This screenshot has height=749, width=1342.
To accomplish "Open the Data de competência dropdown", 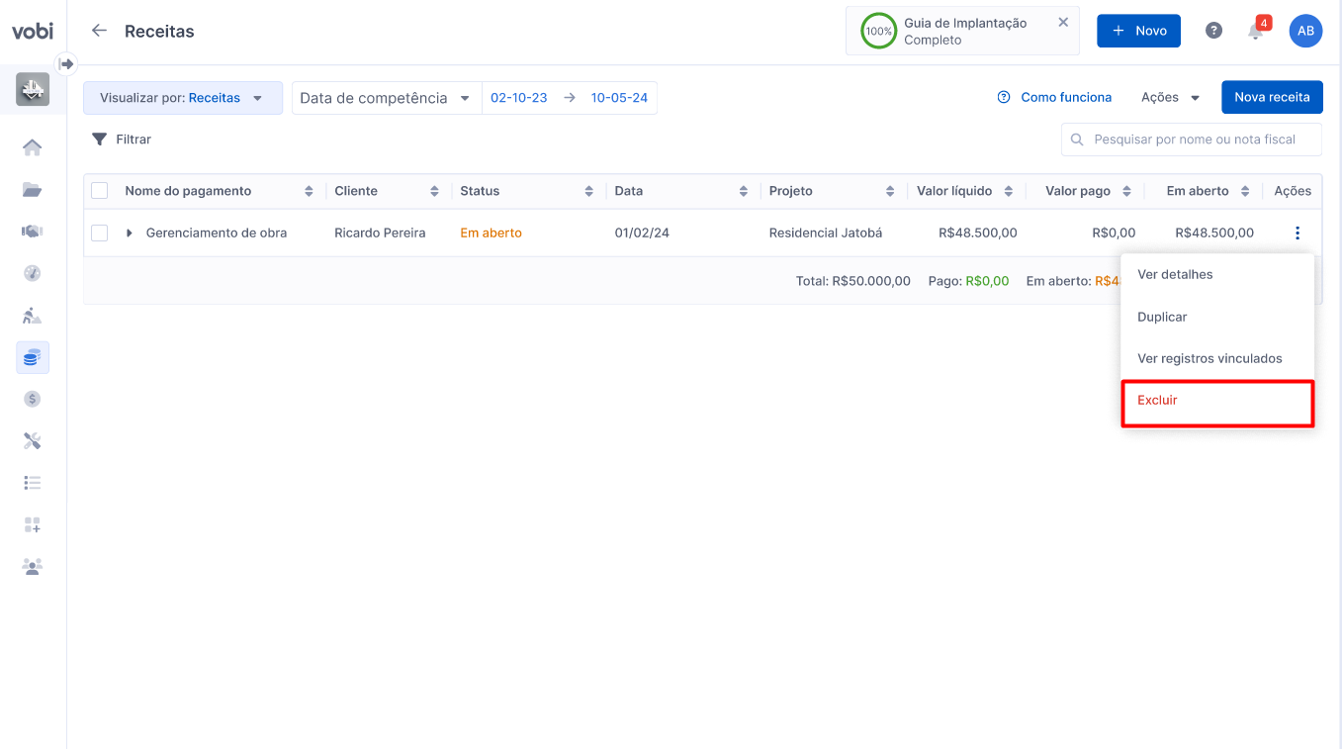I will pyautogui.click(x=387, y=98).
